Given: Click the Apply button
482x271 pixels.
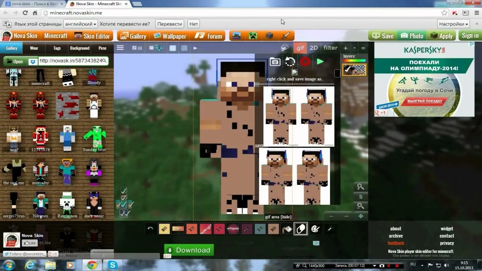Looking at the screenshot, I should (441, 36).
